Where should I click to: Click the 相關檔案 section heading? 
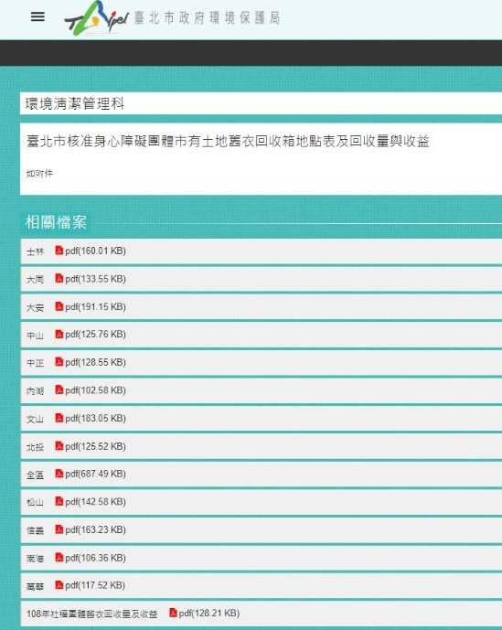pyautogui.click(x=56, y=222)
